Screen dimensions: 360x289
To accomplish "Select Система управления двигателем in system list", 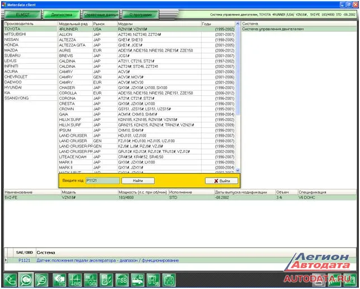I will [299, 29].
